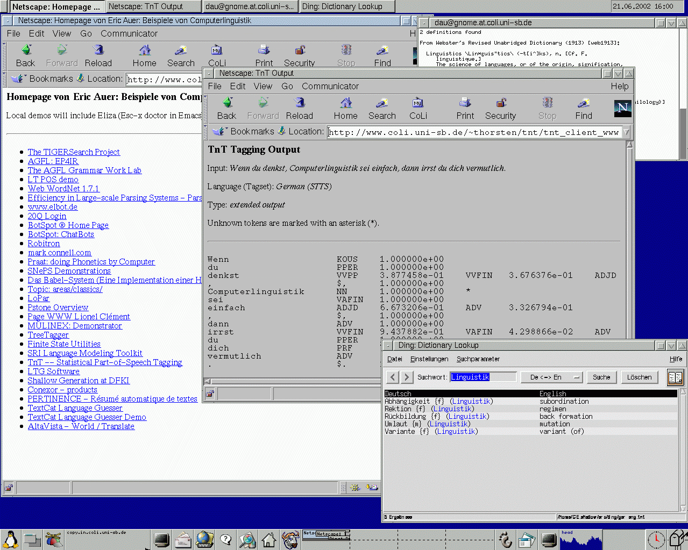This screenshot has width=688, height=550.
Task: Click the Löschen button in Ding
Action: coord(639,377)
